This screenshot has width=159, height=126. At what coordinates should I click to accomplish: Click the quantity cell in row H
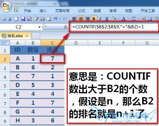pos(33,120)
